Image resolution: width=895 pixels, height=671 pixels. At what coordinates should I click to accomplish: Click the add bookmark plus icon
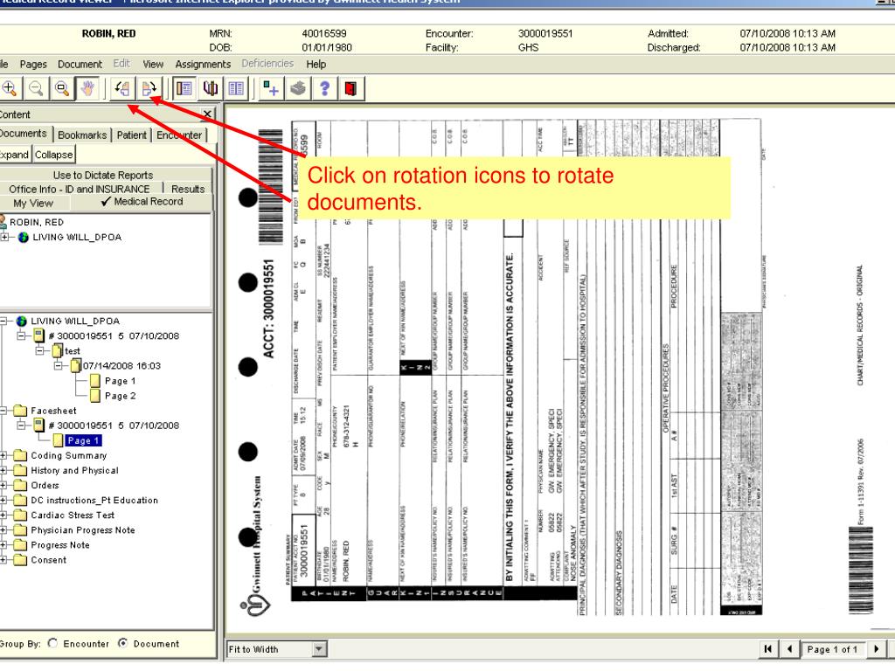coord(271,88)
